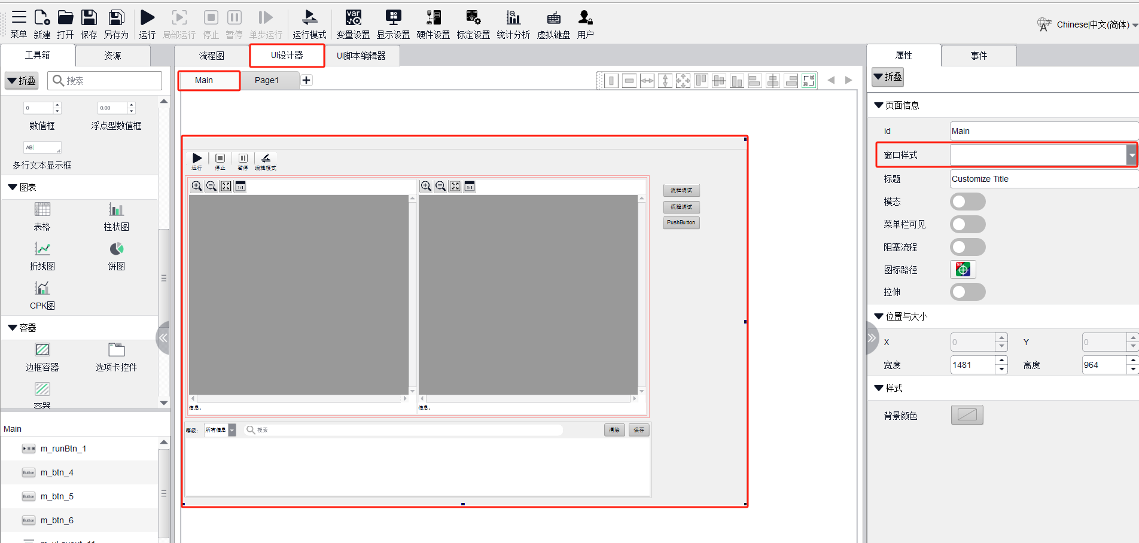The height and width of the screenshot is (543, 1139).
Task: Select the Main page tab
Action: pyautogui.click(x=204, y=80)
